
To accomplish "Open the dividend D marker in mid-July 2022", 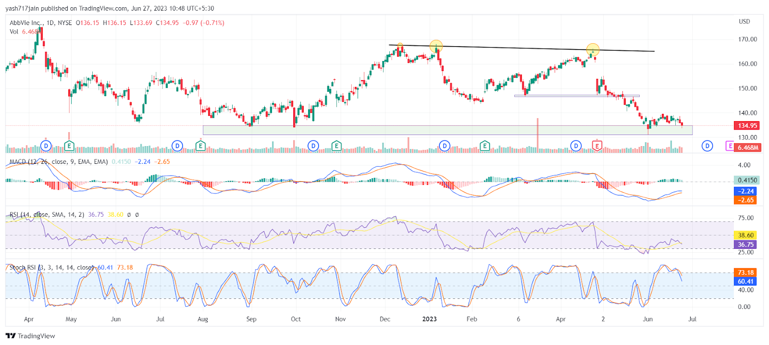I will [177, 146].
